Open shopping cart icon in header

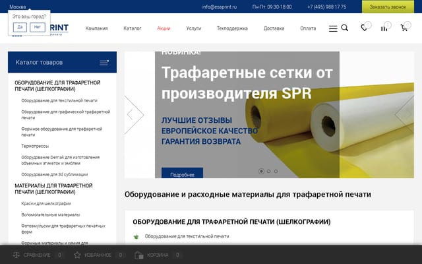pyautogui.click(x=404, y=28)
